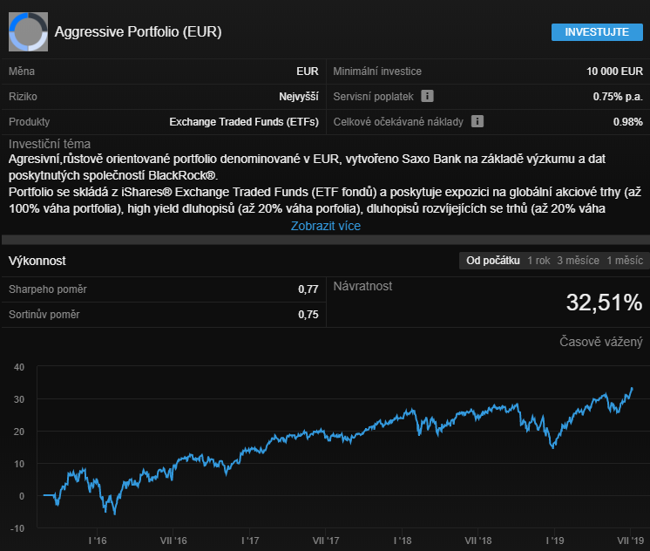Click the INVESTUJTE button
650x551 pixels.
(597, 32)
